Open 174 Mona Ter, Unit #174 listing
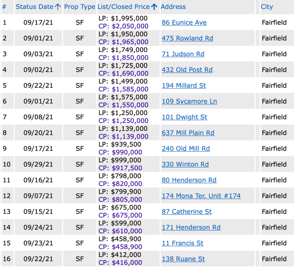Image resolution: width=294 pixels, height=269 pixels. tap(201, 196)
